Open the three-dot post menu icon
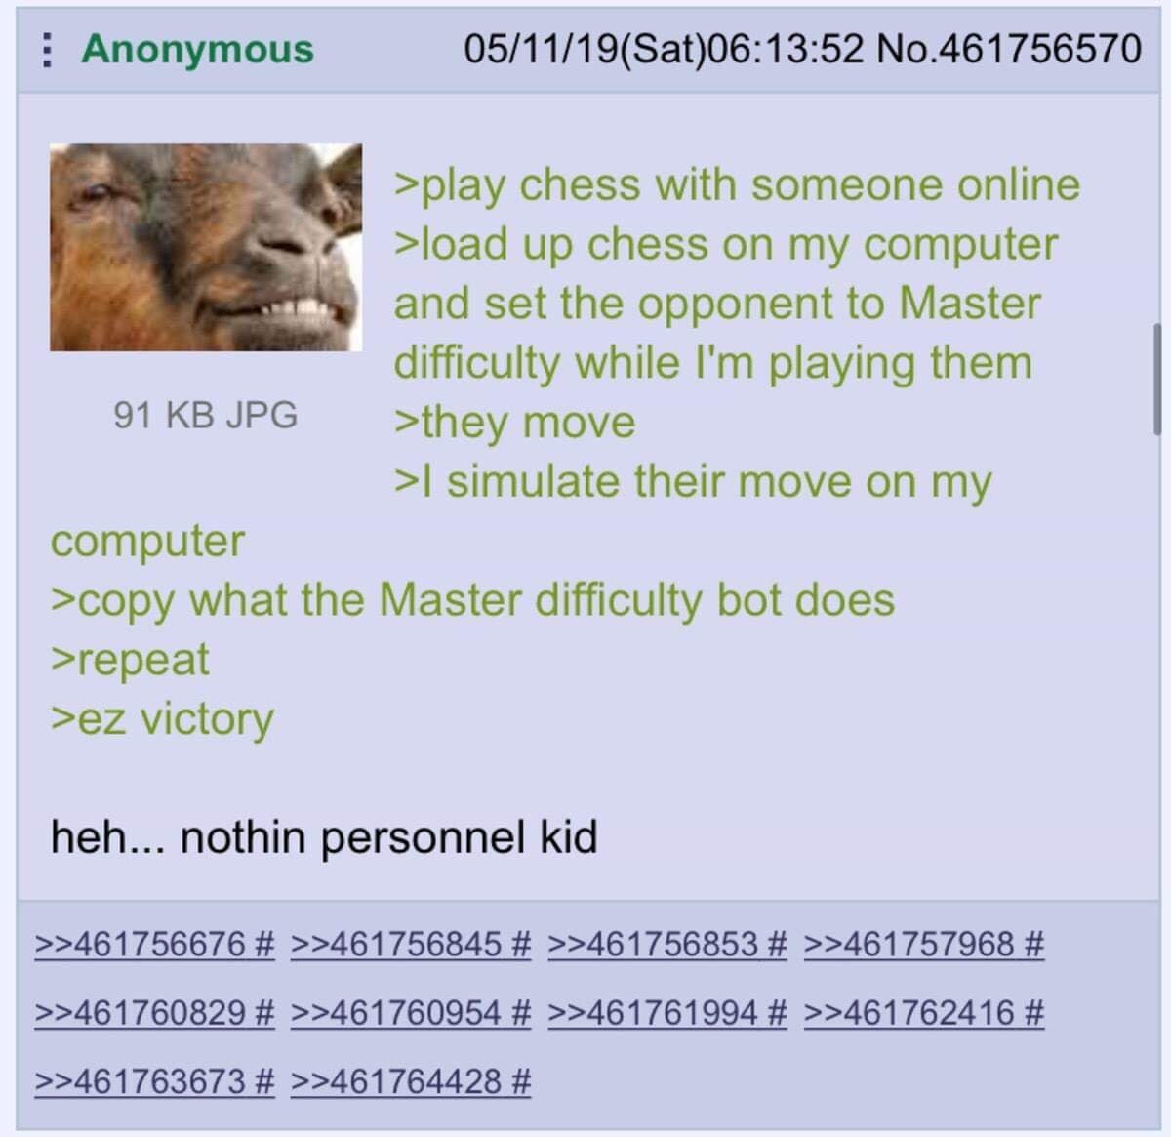Viewport: 1171px width, 1137px height. (46, 50)
